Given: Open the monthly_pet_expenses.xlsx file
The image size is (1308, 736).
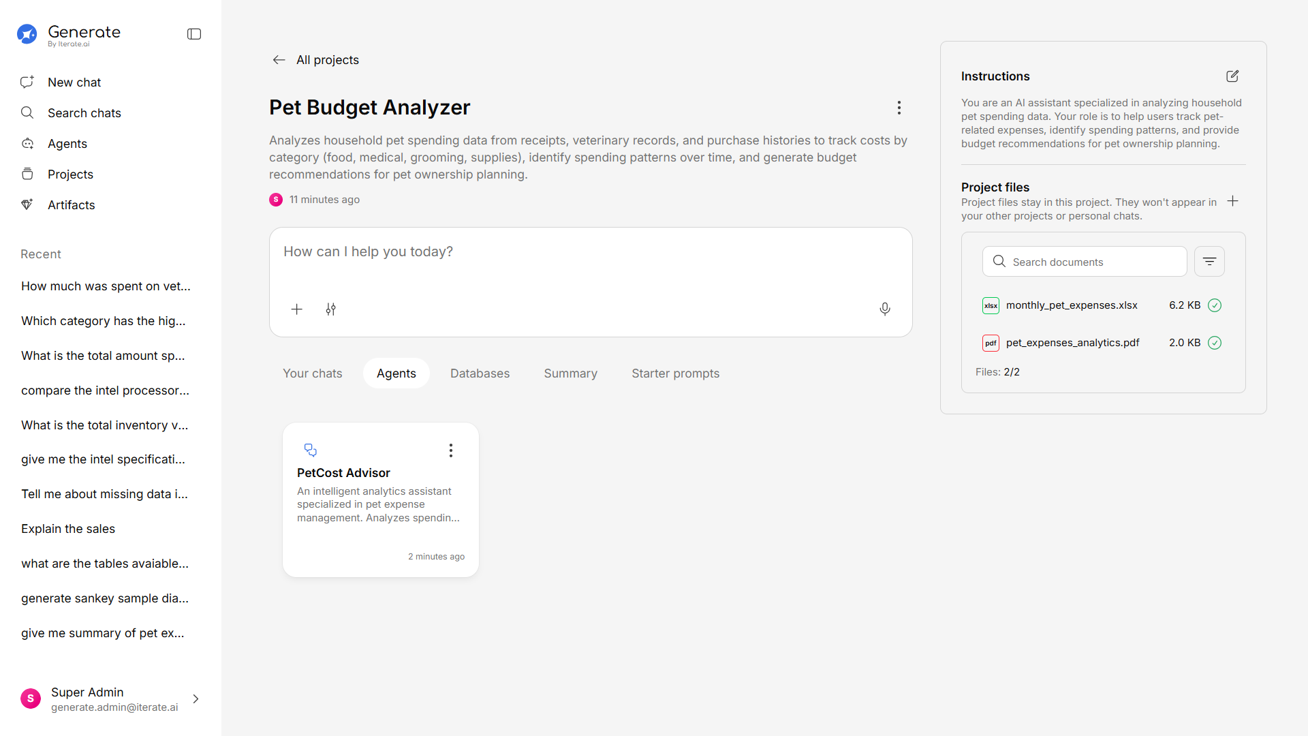Looking at the screenshot, I should (x=1071, y=305).
